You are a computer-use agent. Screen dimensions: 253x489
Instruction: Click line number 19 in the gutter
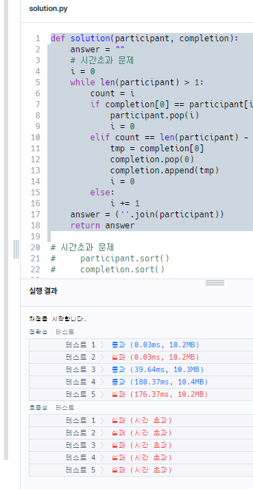[36, 237]
